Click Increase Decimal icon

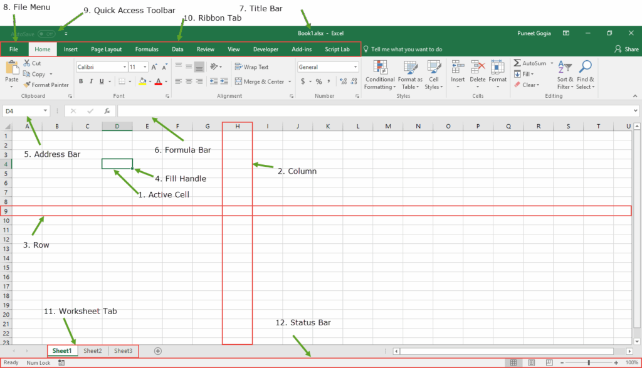tap(343, 81)
